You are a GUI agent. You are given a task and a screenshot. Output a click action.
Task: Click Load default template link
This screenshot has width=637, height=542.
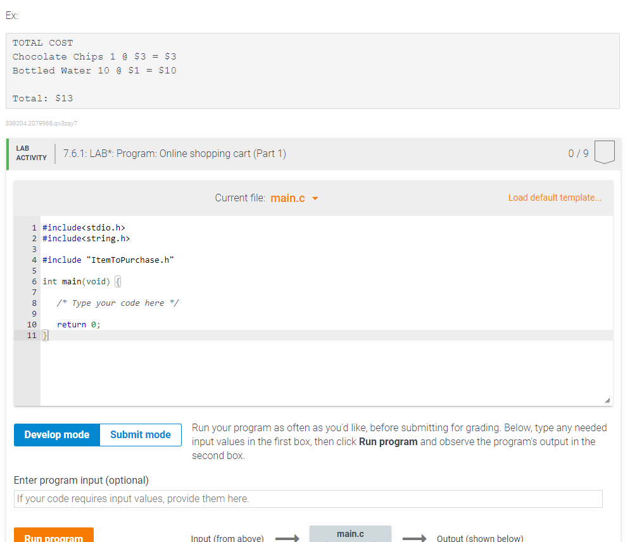[x=554, y=198]
